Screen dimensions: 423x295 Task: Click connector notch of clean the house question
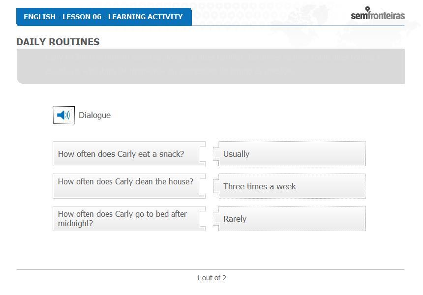202,186
